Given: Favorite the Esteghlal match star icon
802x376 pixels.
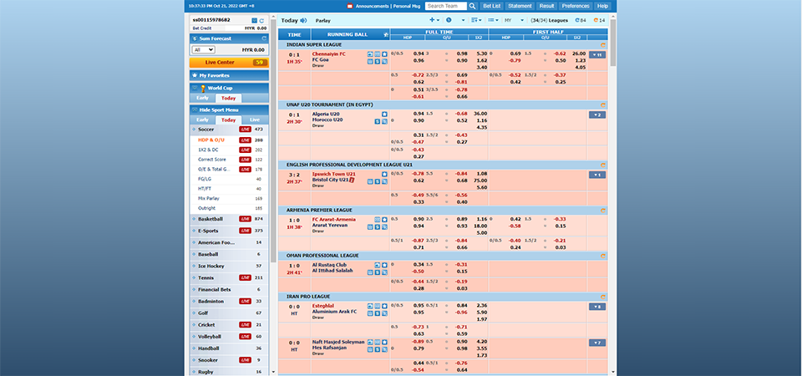Looking at the screenshot, I should click(384, 306).
